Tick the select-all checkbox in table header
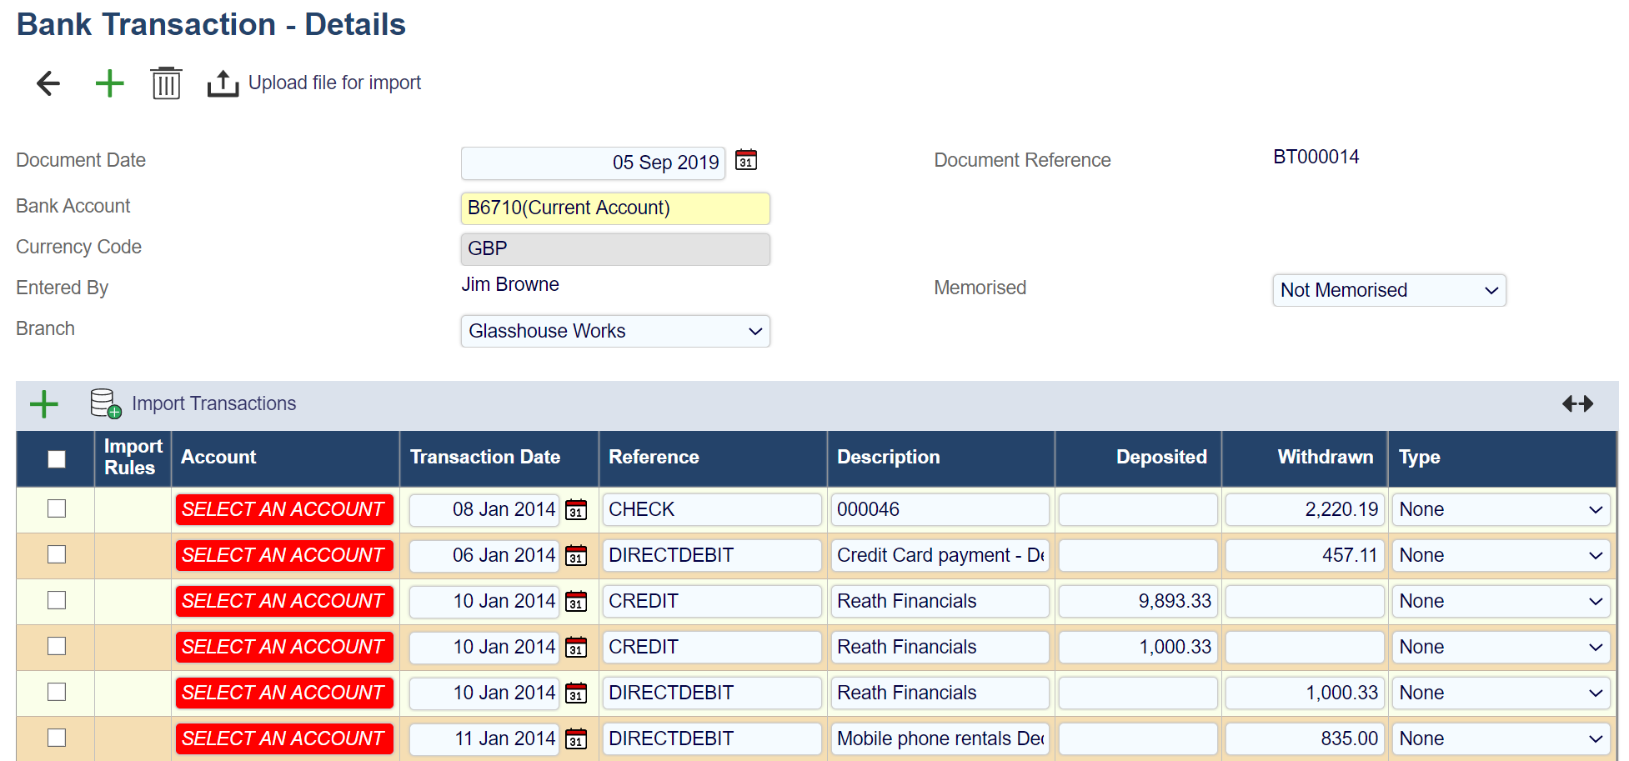 click(57, 459)
